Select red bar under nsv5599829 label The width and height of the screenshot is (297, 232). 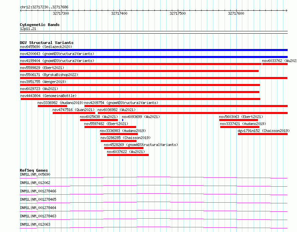pyautogui.click(x=139, y=71)
